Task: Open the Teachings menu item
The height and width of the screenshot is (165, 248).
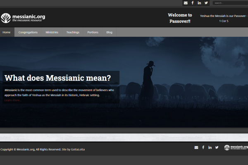Action: coord(73,32)
